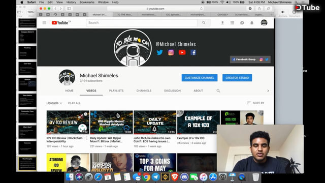Open the ABOUT tab
Image resolution: width=325 pixels, height=183 pixels.
click(x=198, y=90)
